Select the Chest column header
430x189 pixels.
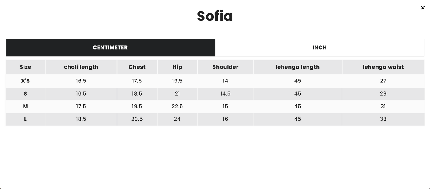tap(137, 67)
